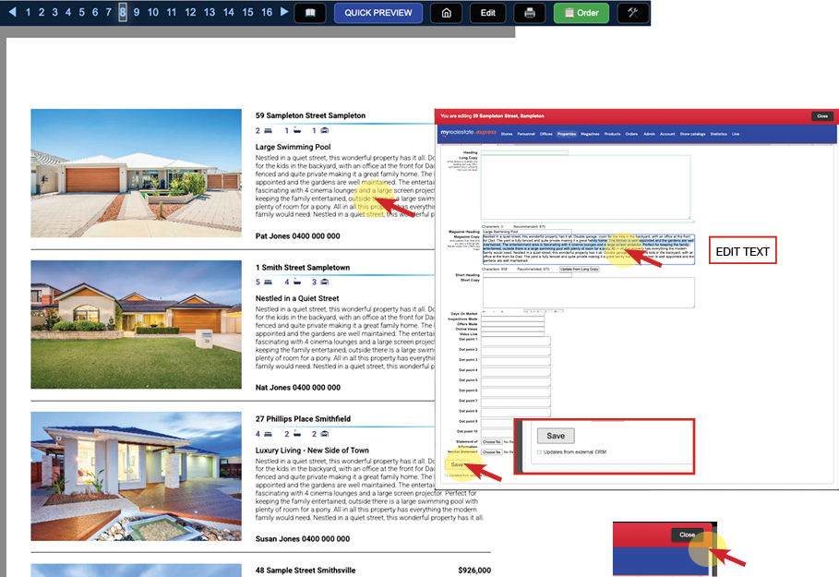Open the Orders menu in the editor
Image resolution: width=839 pixels, height=577 pixels.
631,134
